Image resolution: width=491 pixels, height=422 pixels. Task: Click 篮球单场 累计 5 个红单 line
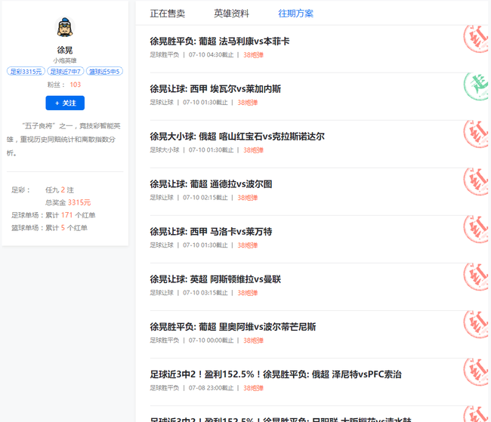(49, 228)
